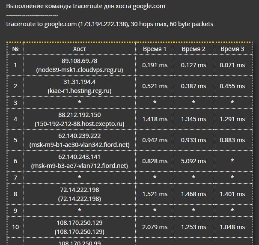Click 0.191 ms value in row 1
259x245 pixels.
155,65
